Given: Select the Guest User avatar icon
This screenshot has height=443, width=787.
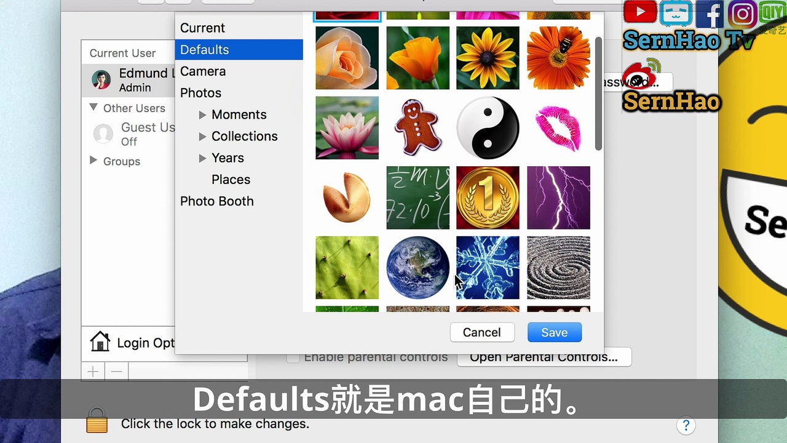Looking at the screenshot, I should pos(103,134).
